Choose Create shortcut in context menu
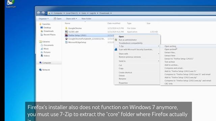This screenshot has width=216, height=121. [x=125, y=73]
